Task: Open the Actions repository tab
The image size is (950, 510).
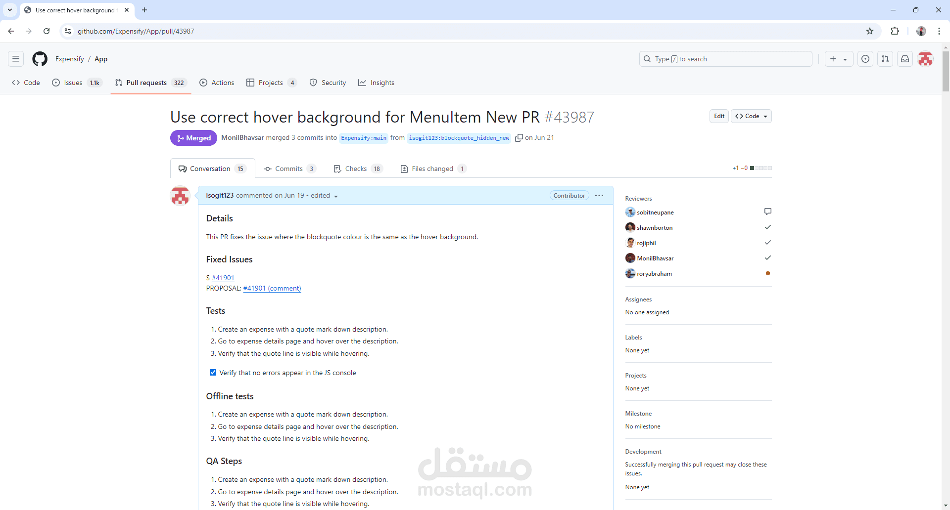Action: pos(217,83)
